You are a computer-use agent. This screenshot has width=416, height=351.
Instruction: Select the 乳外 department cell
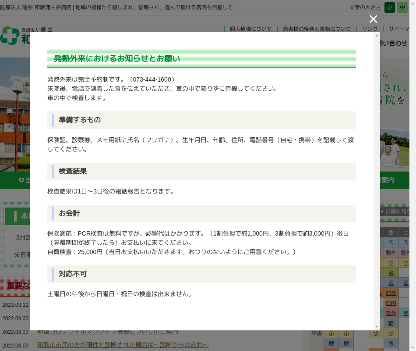click(x=391, y=313)
